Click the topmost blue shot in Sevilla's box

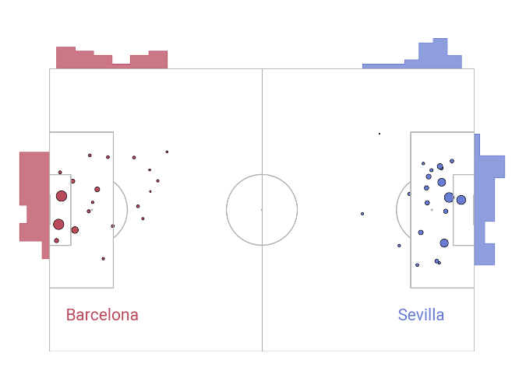click(452, 161)
